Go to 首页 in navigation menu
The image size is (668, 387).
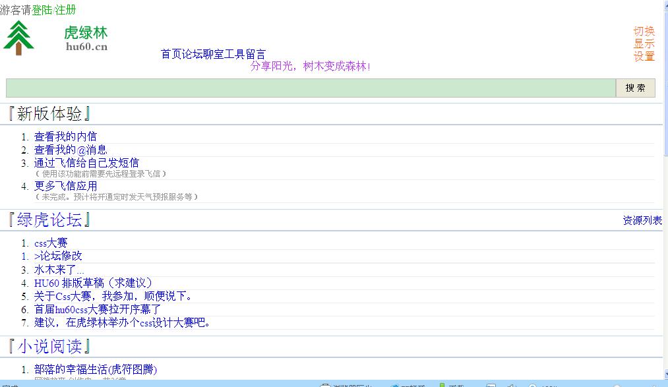click(171, 54)
